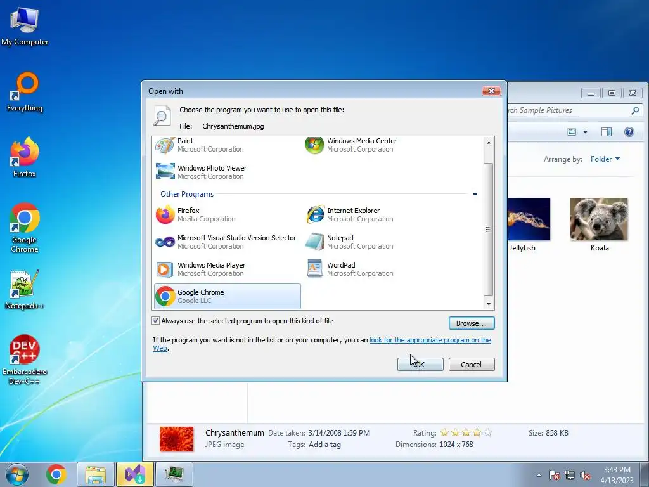Image resolution: width=649 pixels, height=487 pixels.
Task: Click Visual Studio Installer taskbar icon
Action: 135,474
